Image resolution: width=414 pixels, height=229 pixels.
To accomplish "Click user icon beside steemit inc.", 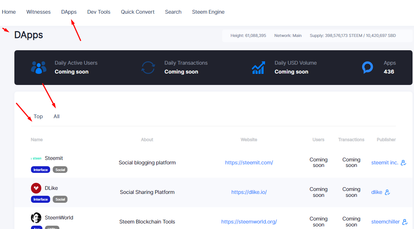I will [403, 163].
